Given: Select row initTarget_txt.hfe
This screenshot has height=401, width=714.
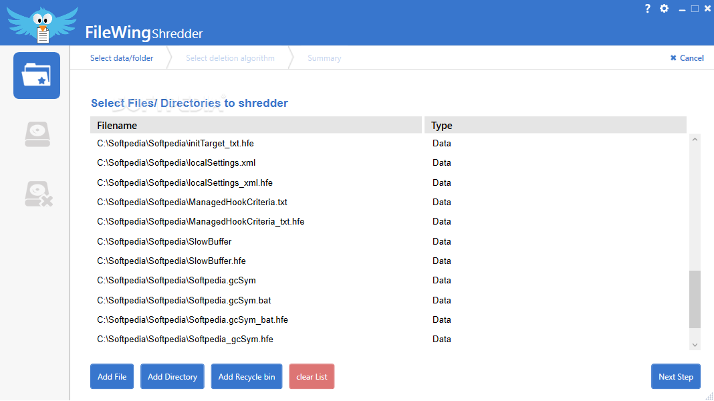Looking at the screenshot, I should click(388, 144).
